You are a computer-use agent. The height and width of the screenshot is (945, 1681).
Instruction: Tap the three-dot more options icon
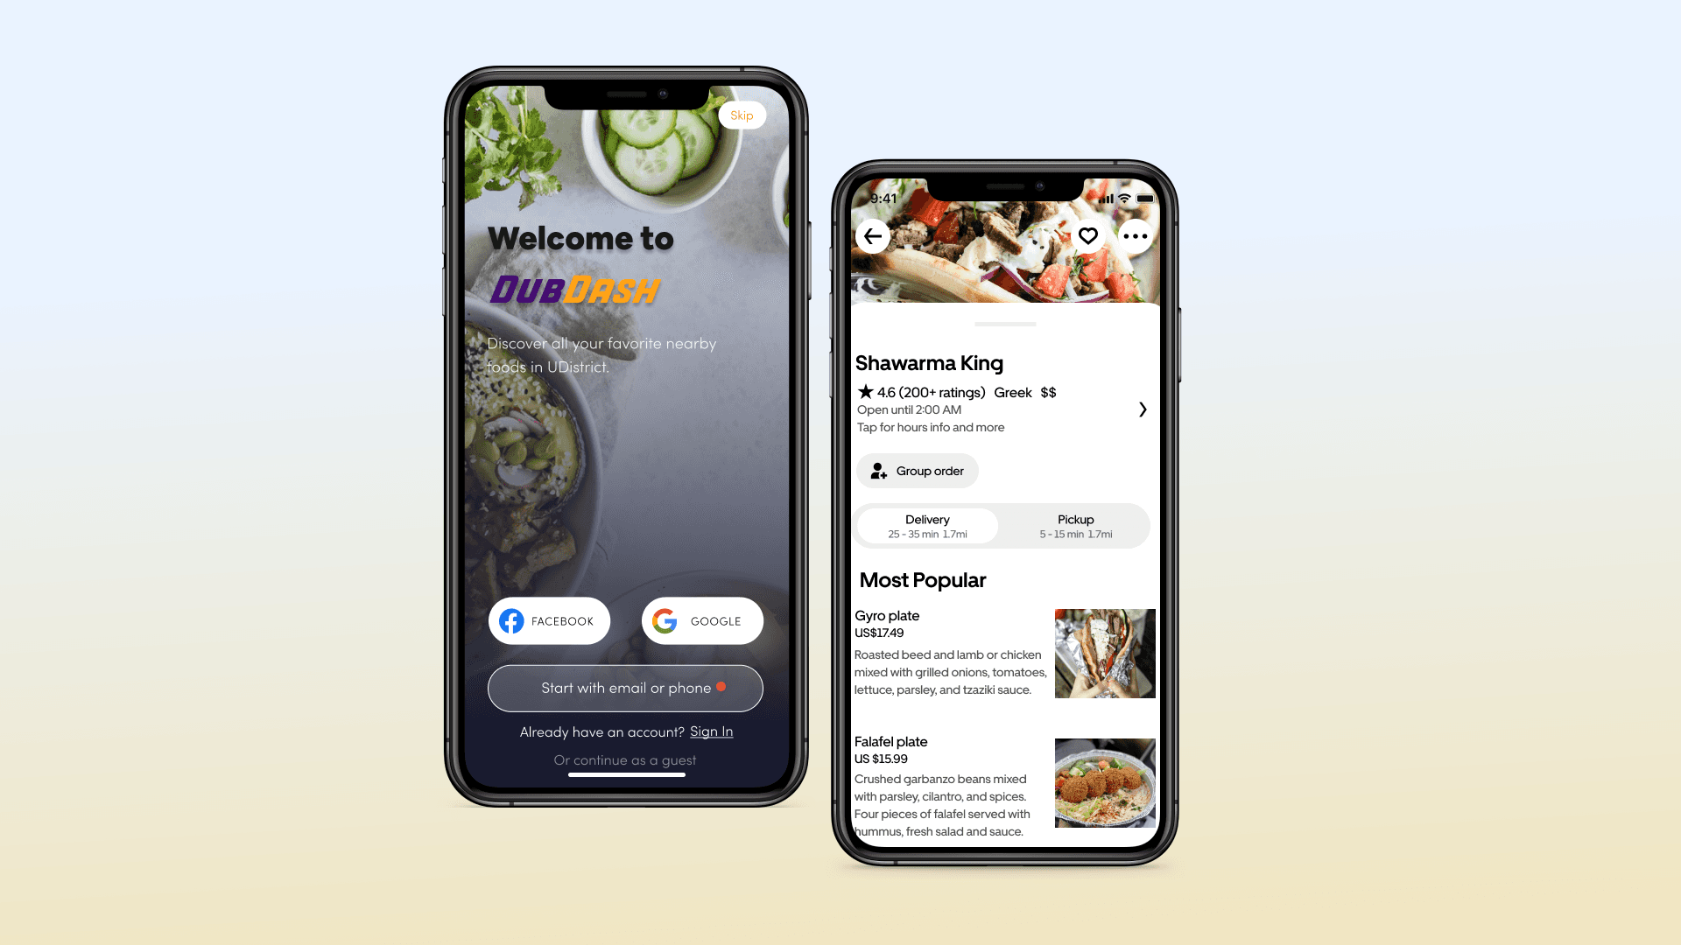coord(1133,235)
